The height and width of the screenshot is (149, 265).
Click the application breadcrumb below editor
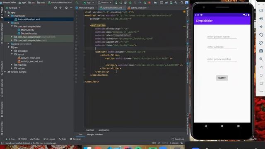[x=104, y=130]
